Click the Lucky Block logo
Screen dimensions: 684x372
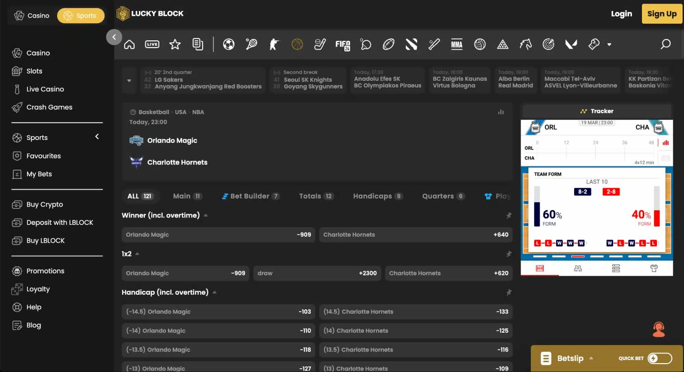click(x=150, y=14)
